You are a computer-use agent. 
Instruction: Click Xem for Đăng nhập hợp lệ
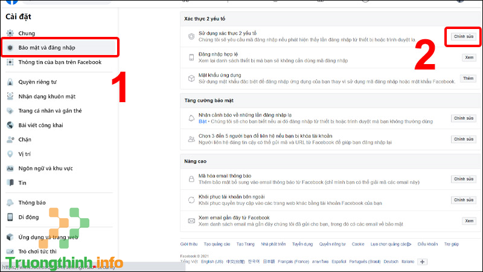point(469,57)
